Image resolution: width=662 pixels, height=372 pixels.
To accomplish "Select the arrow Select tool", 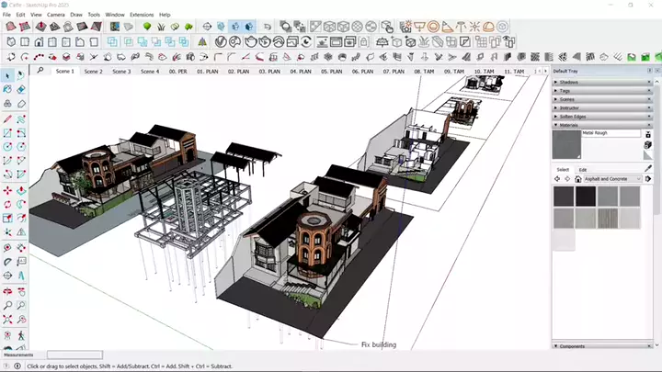I will tap(7, 75).
